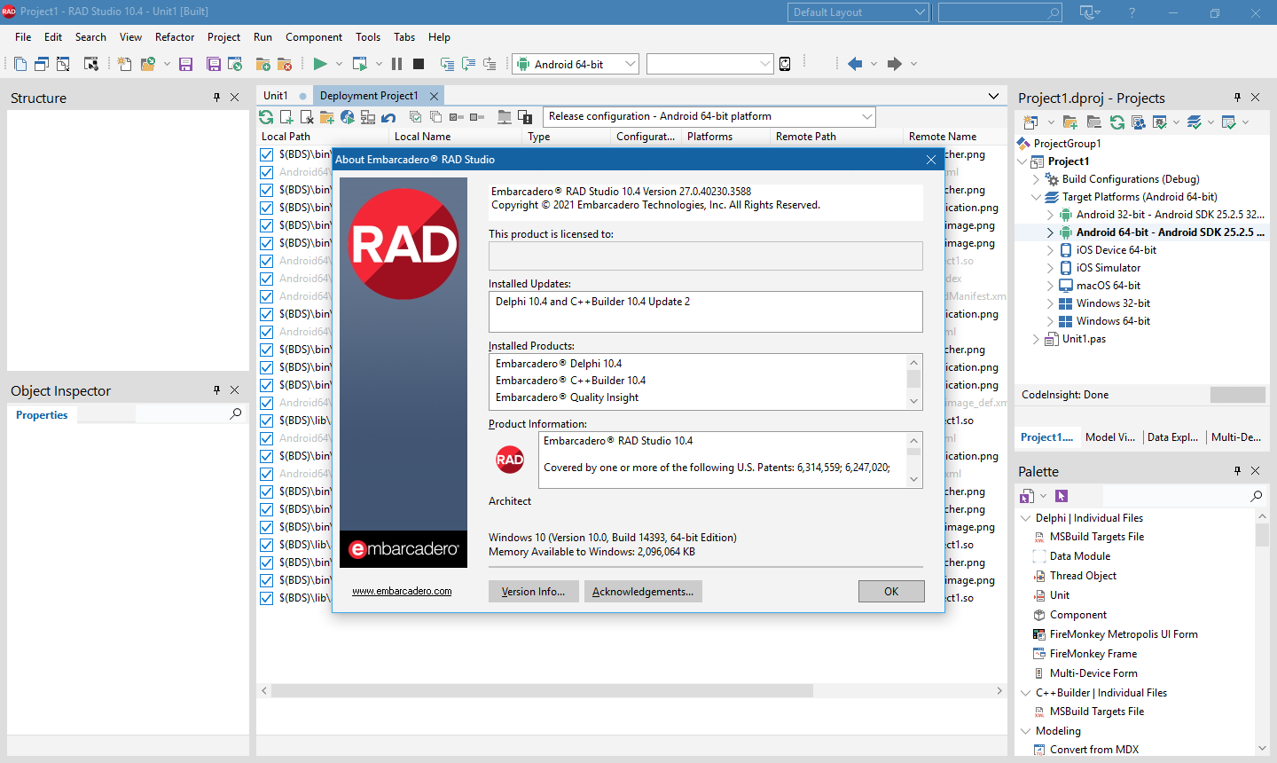Viewport: 1277px width, 763px height.
Task: Open the Refactor menu
Action: coord(175,37)
